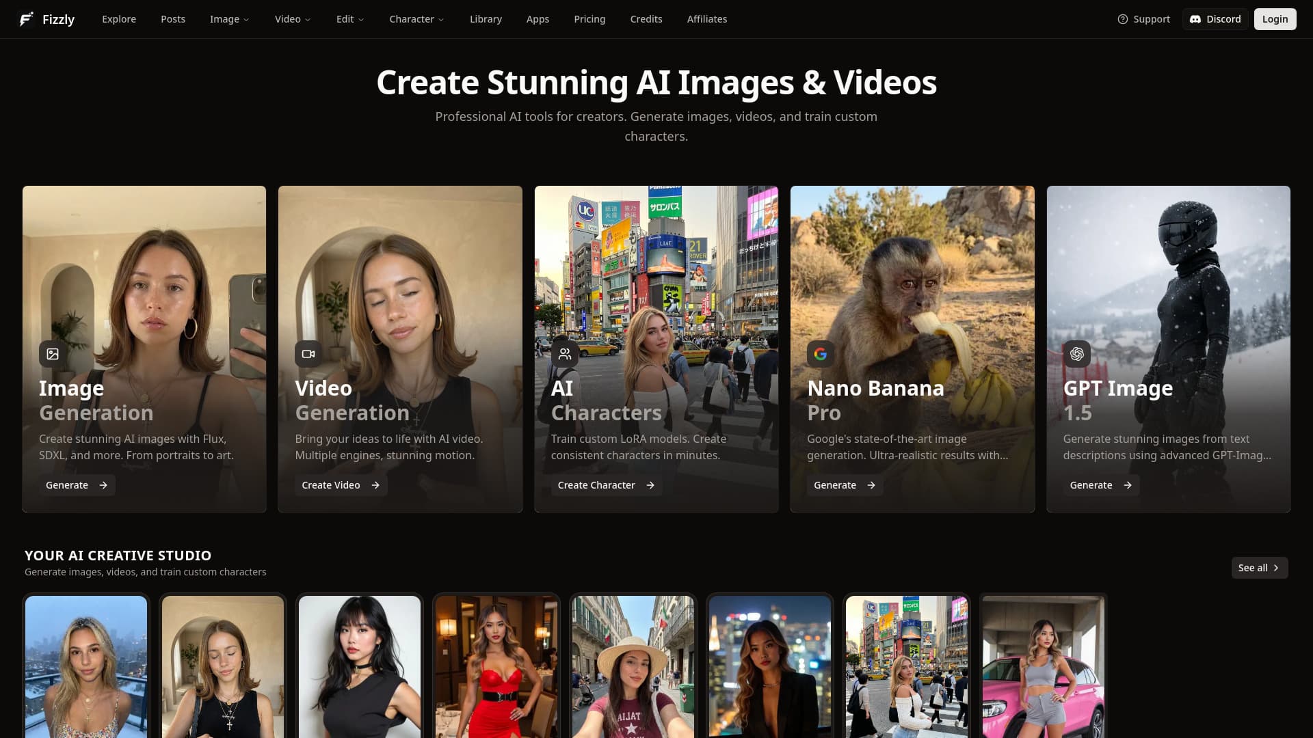This screenshot has width=1313, height=738.
Task: Click the Fizzly logo icon
Action: (x=26, y=19)
